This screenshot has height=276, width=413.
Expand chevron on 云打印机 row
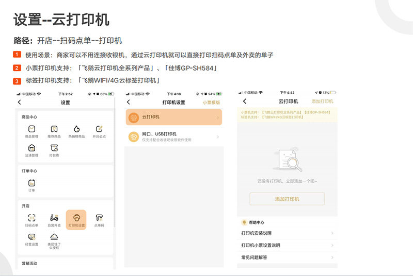click(217, 117)
